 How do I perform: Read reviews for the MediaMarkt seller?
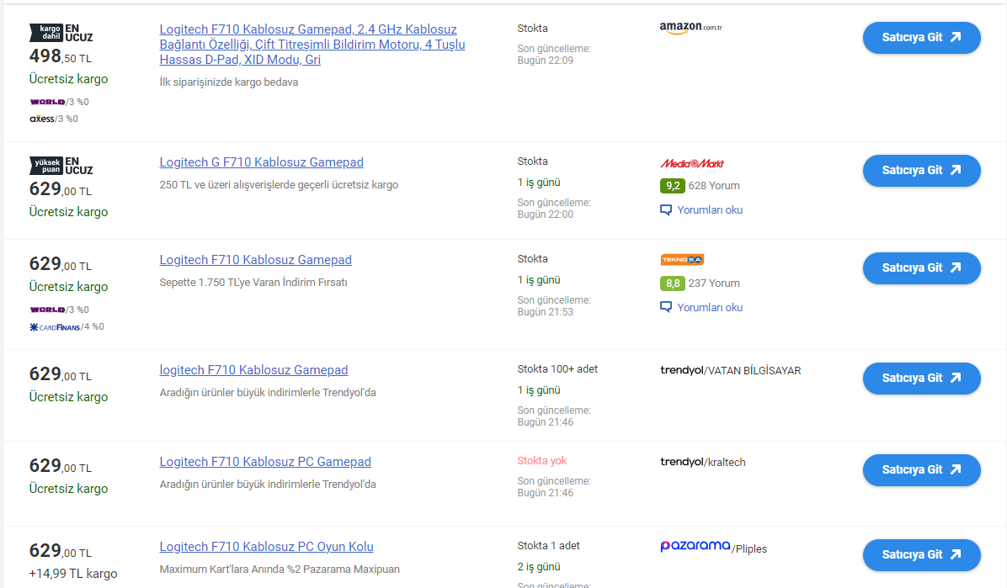click(x=709, y=210)
